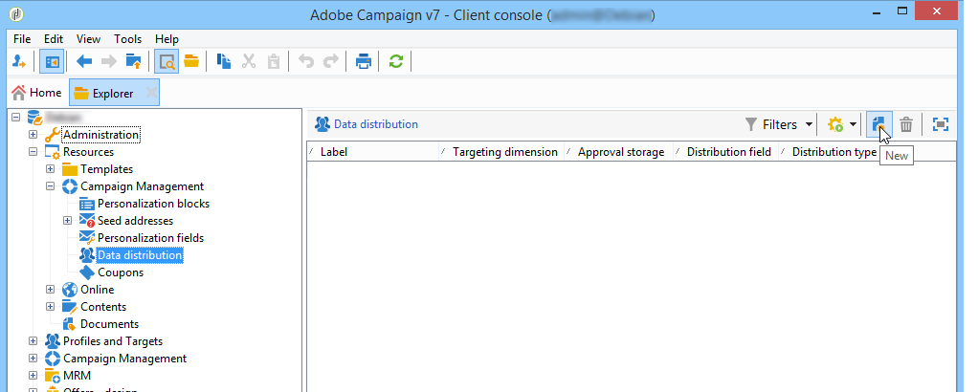Click the Print icon

pos(364,62)
